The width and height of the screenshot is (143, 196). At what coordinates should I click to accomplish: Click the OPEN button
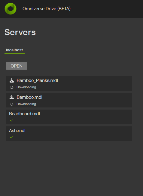[17, 66]
